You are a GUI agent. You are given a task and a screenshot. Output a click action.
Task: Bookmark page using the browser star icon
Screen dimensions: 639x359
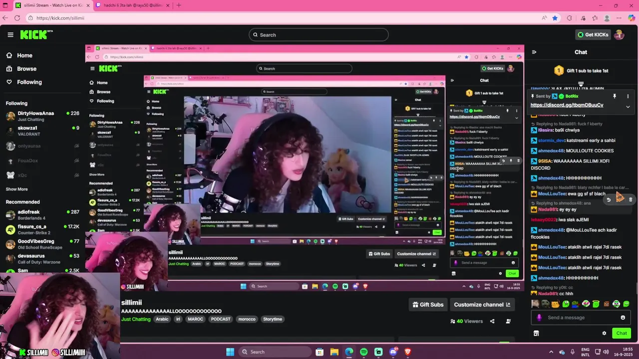pyautogui.click(x=555, y=18)
